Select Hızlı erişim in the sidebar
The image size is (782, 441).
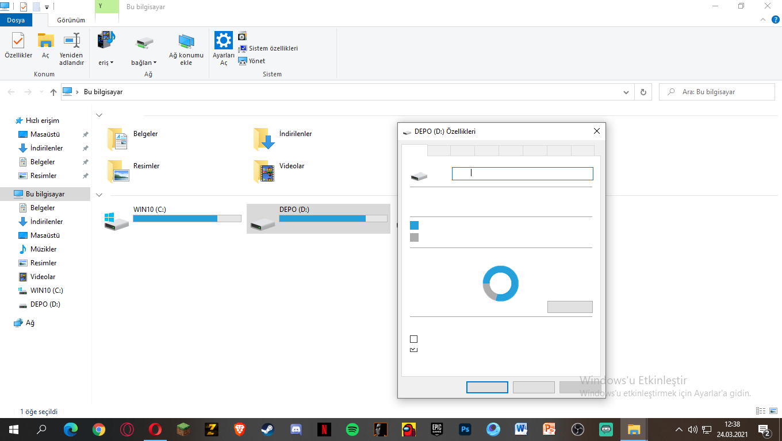click(43, 121)
